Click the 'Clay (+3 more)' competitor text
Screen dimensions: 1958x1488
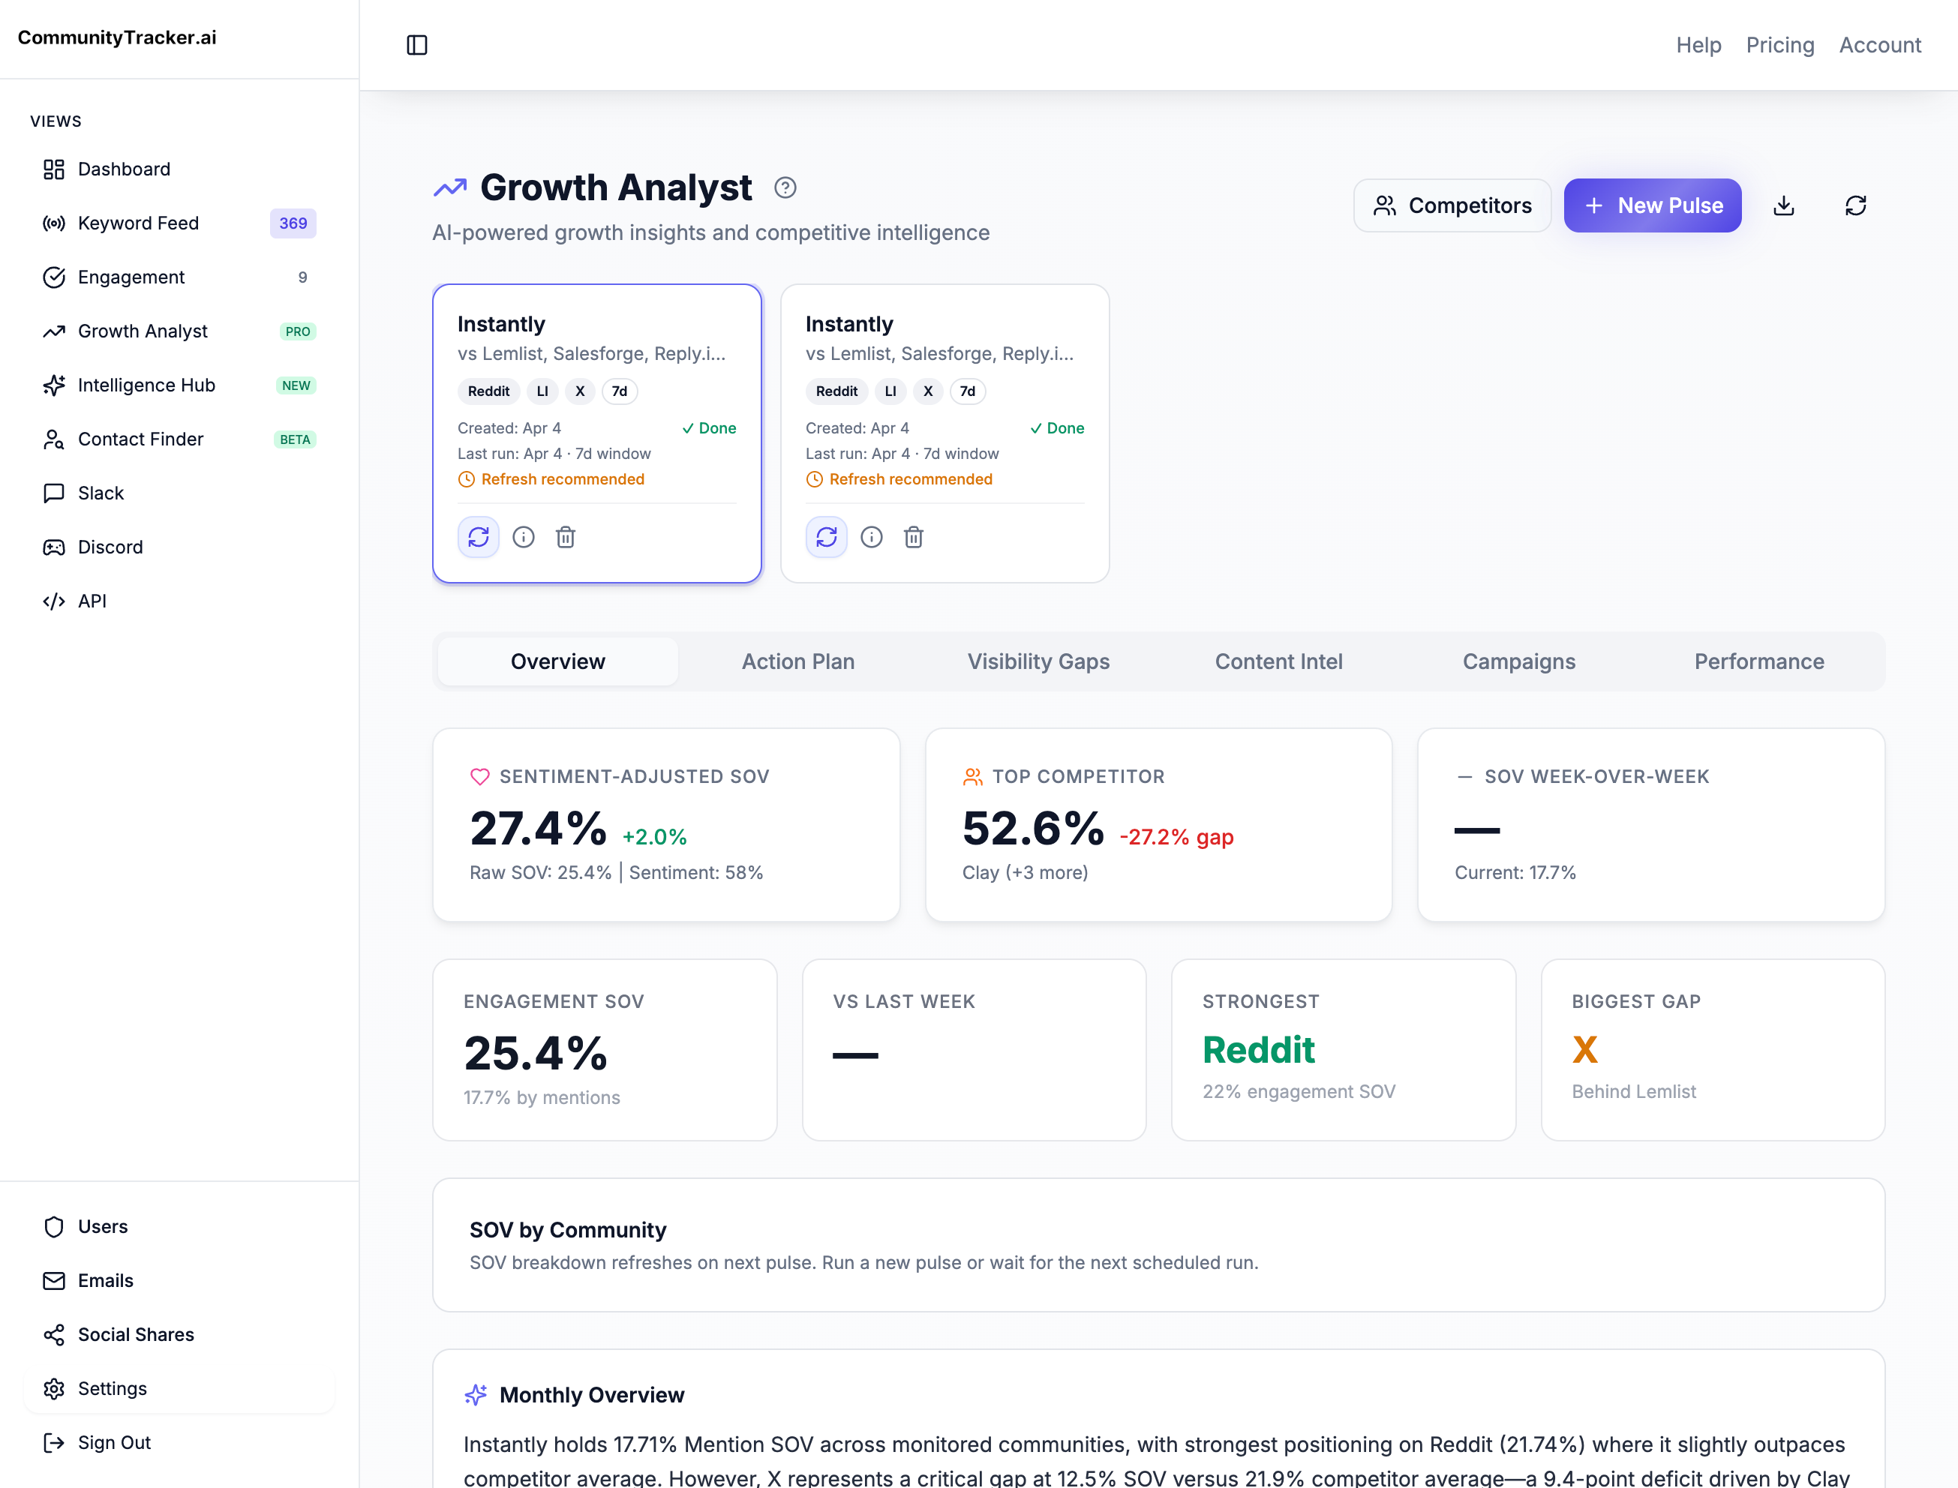(x=1025, y=872)
